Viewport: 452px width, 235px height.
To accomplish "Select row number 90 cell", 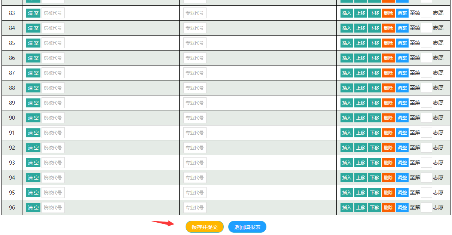I will pos(12,118).
